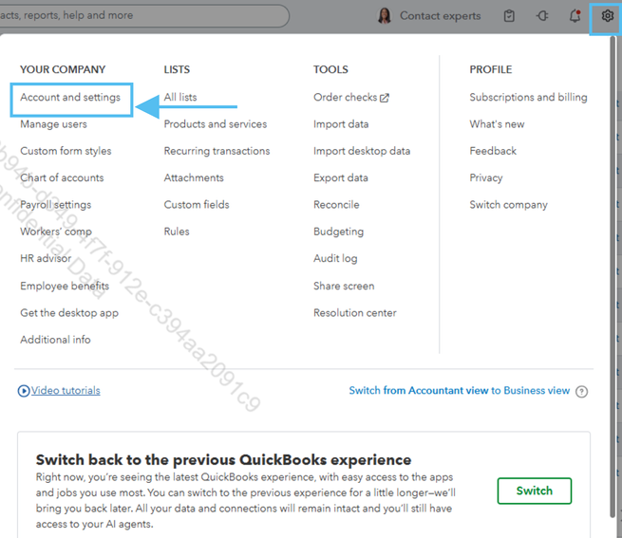
Task: Click the clipboard tasks icon in header
Action: click(x=510, y=16)
